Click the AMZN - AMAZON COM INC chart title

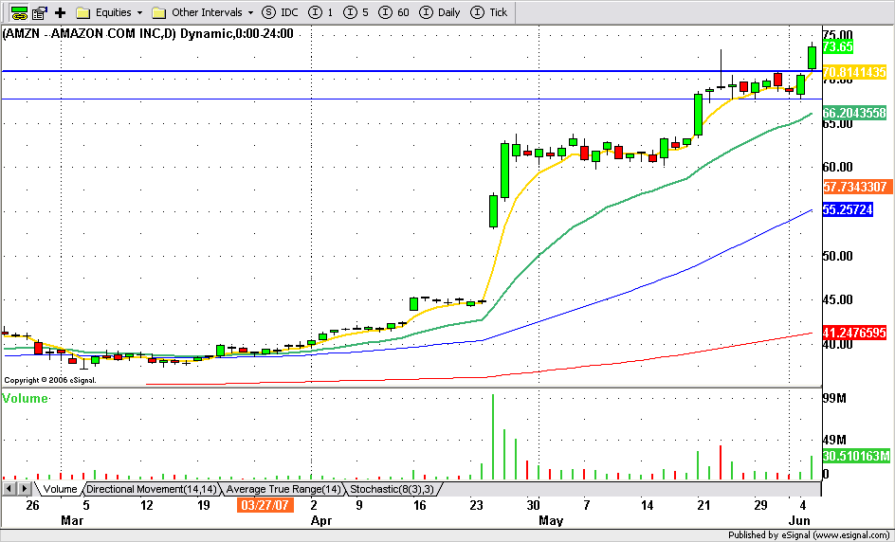pyautogui.click(x=148, y=34)
